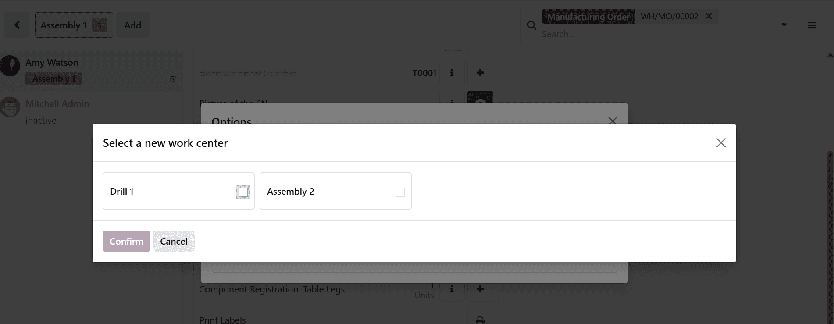The image size is (834, 324).
Task: Close the Options dialog
Action: 613,121
